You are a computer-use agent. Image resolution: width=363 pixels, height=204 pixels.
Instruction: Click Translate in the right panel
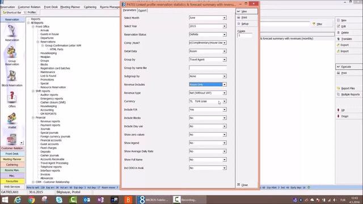(349, 39)
